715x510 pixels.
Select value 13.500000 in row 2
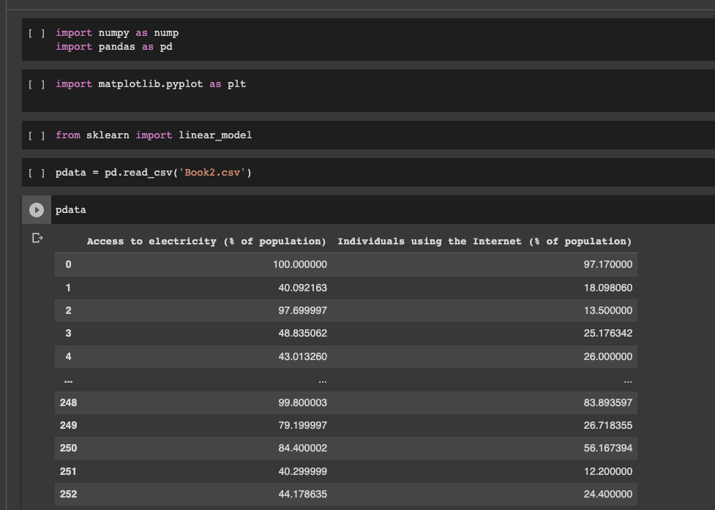tap(608, 310)
